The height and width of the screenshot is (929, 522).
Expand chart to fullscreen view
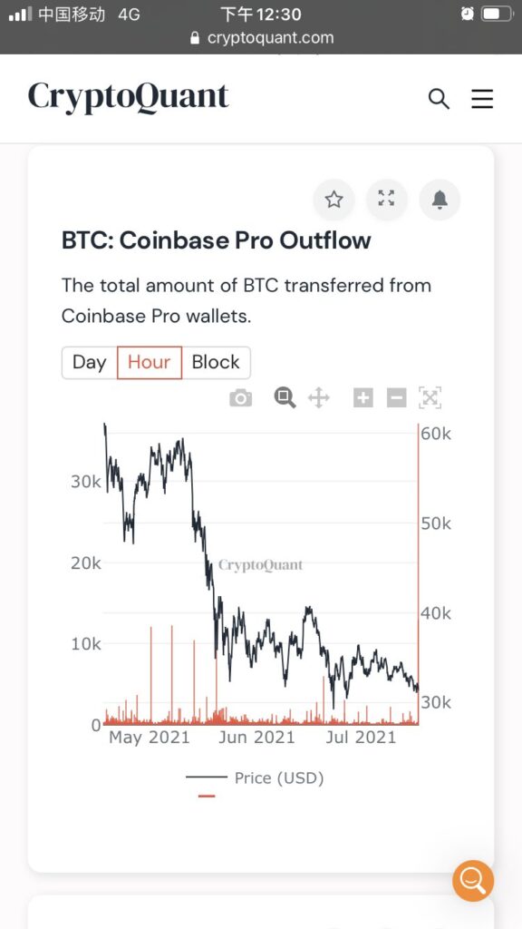tap(386, 200)
